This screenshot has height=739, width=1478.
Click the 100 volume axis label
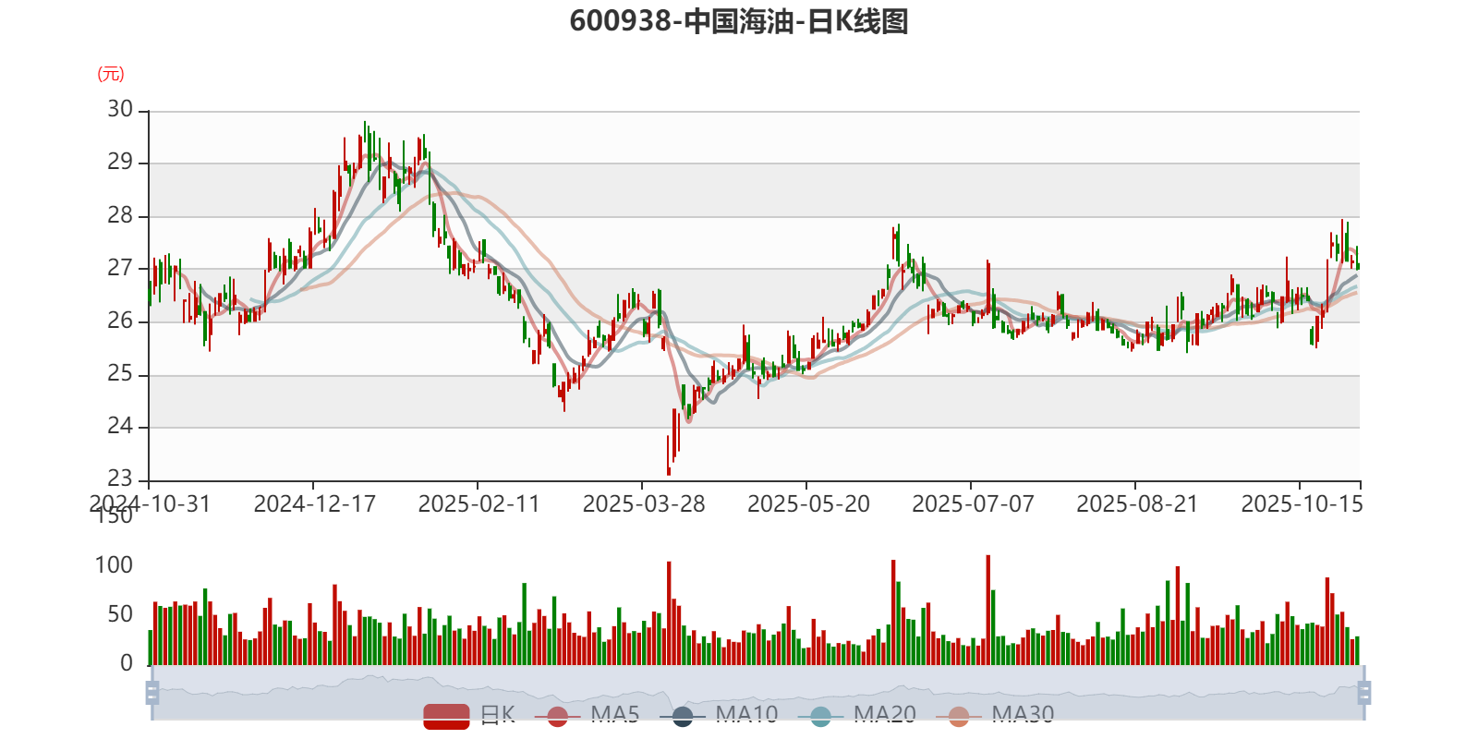[x=114, y=565]
